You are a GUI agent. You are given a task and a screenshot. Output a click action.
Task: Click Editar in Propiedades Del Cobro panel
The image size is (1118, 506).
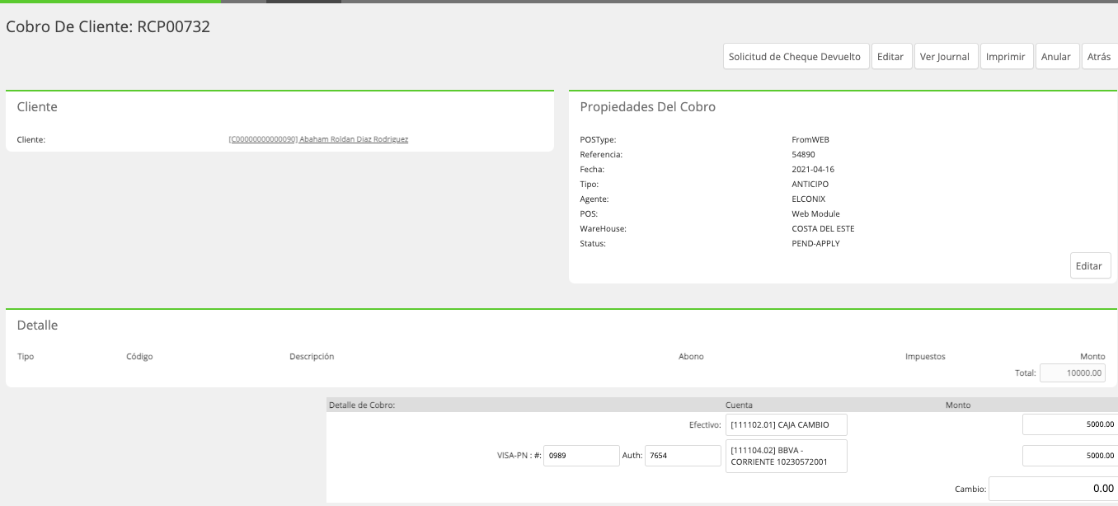click(1089, 266)
